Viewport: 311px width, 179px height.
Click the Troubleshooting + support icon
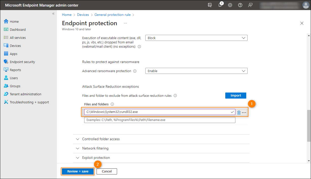point(6,102)
